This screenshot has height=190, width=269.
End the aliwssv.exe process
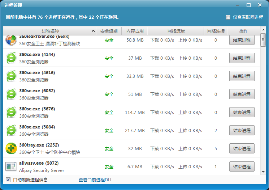pyautogui.click(x=242, y=166)
